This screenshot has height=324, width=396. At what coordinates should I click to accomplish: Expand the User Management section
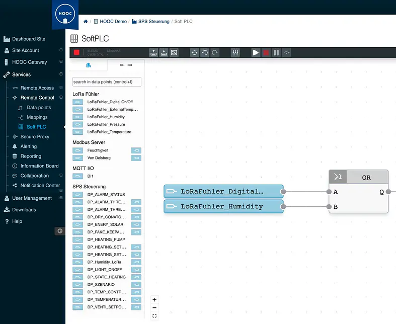coord(60,198)
